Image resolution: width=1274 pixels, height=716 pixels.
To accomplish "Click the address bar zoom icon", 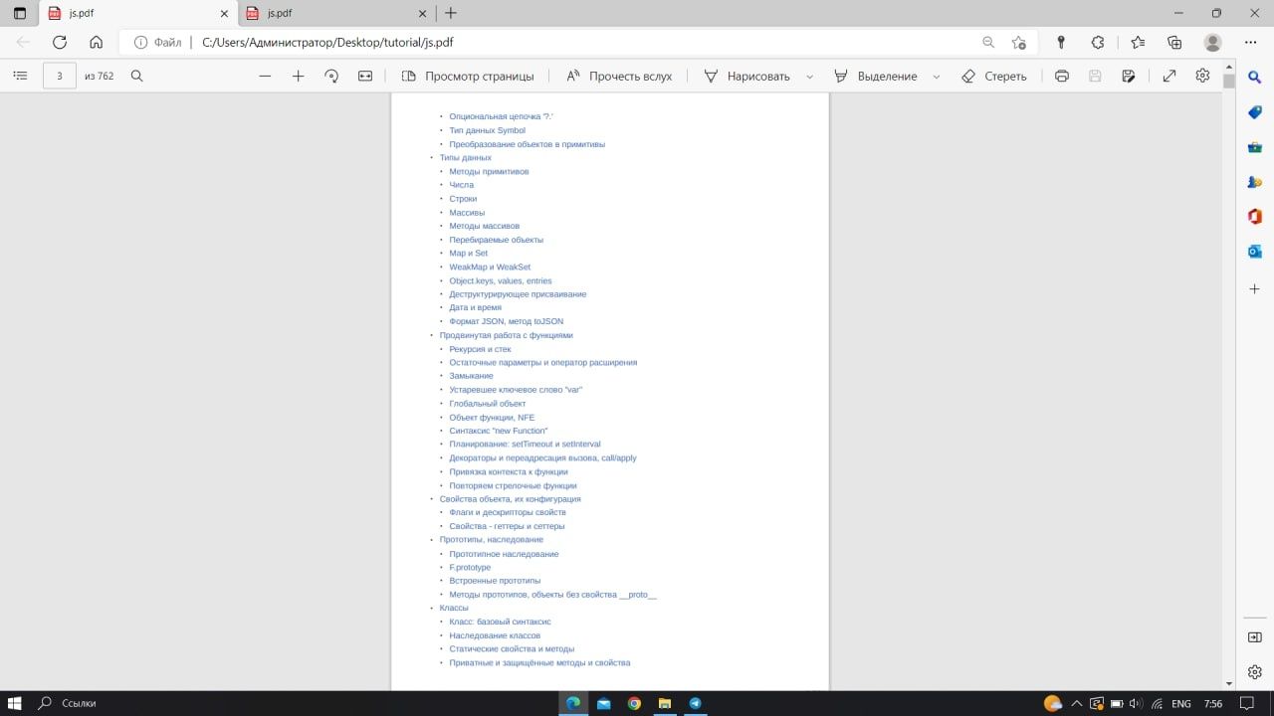I will [988, 43].
